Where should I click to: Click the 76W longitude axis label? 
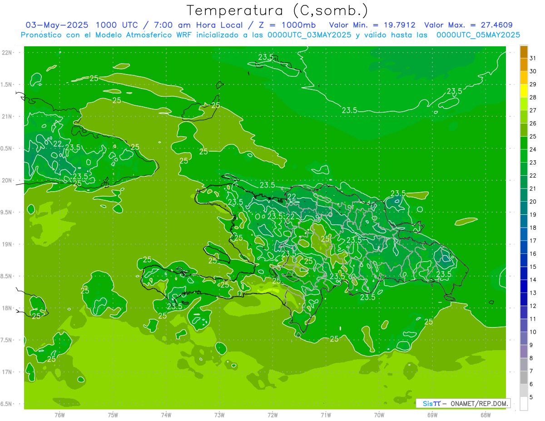point(60,415)
